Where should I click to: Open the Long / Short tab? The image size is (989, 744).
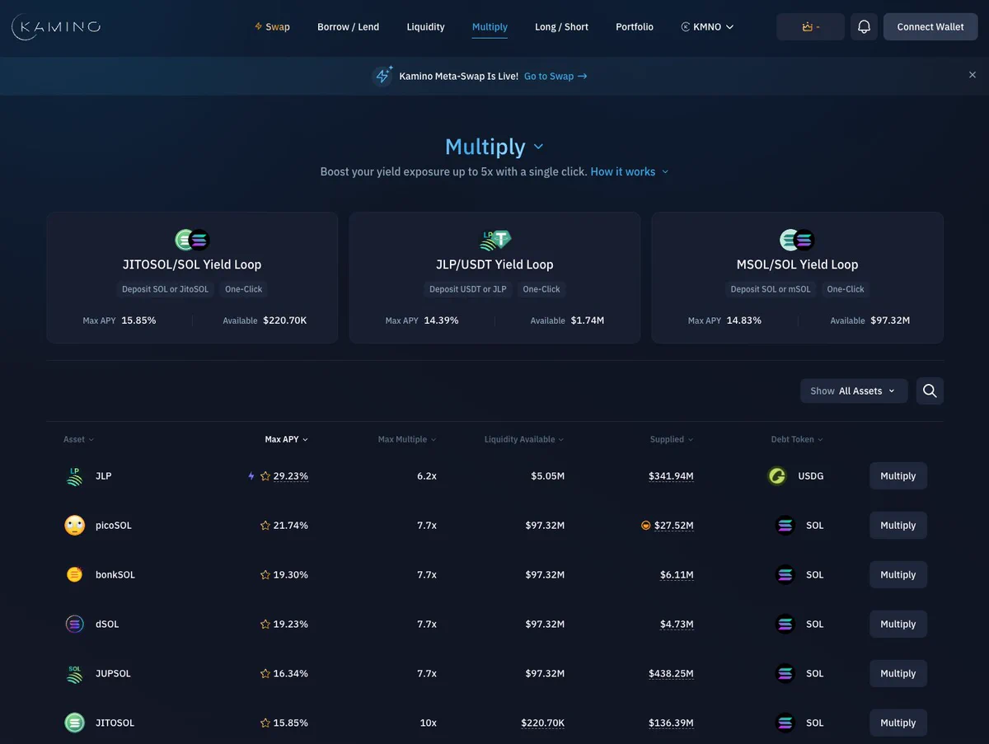[x=561, y=27]
